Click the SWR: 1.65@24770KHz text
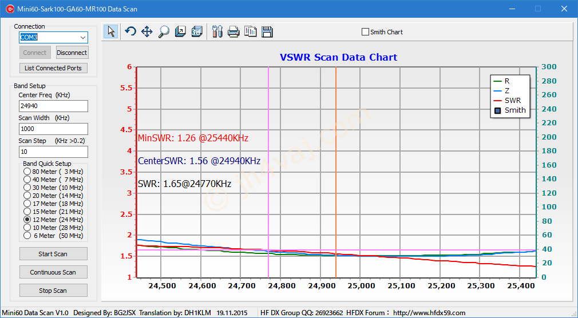This screenshot has width=578, height=318. pyautogui.click(x=185, y=184)
